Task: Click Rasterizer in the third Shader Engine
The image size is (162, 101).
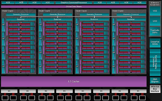Action: point(94,19)
